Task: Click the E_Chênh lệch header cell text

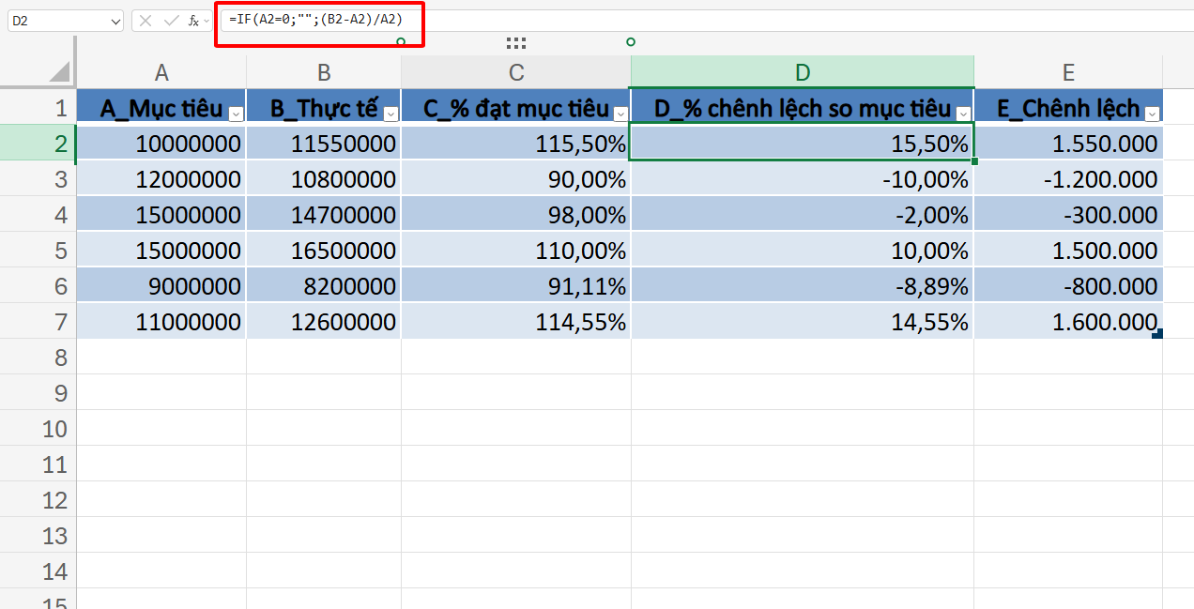Action: (x=1068, y=109)
